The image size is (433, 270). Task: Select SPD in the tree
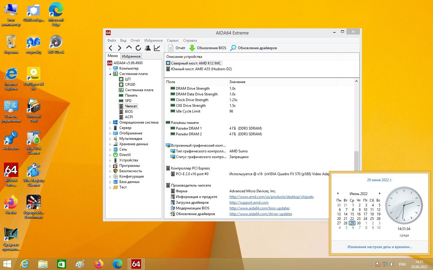(128, 101)
